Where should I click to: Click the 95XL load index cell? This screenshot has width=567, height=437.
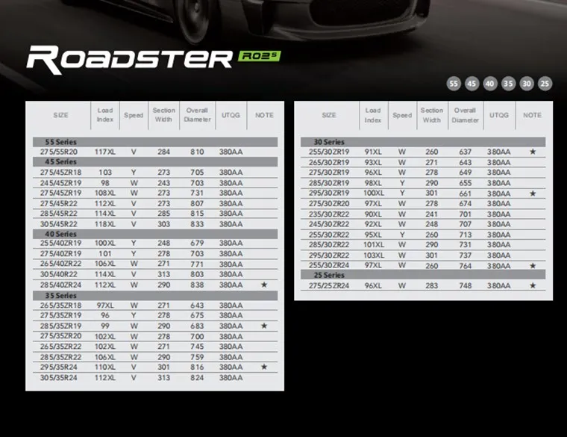point(373,235)
